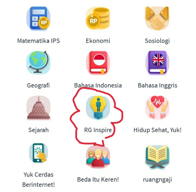Click the Ekonomi subject label
Screen dimensions: 196x192
[98, 41]
